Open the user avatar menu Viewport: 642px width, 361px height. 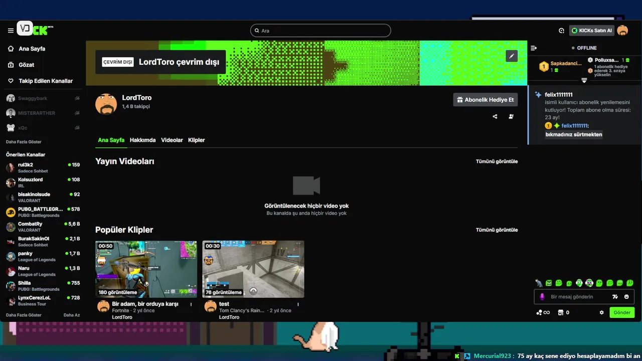(x=622, y=31)
